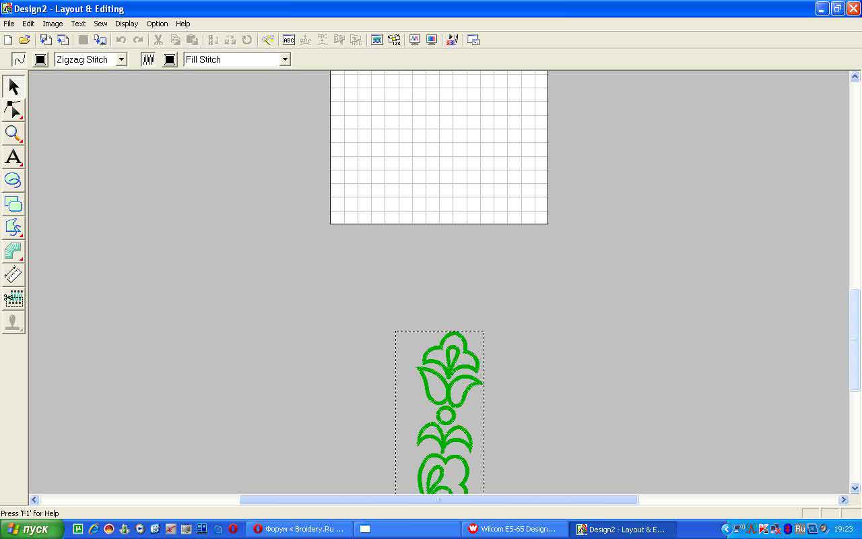Open the Fill Stitch dropdown

(285, 59)
